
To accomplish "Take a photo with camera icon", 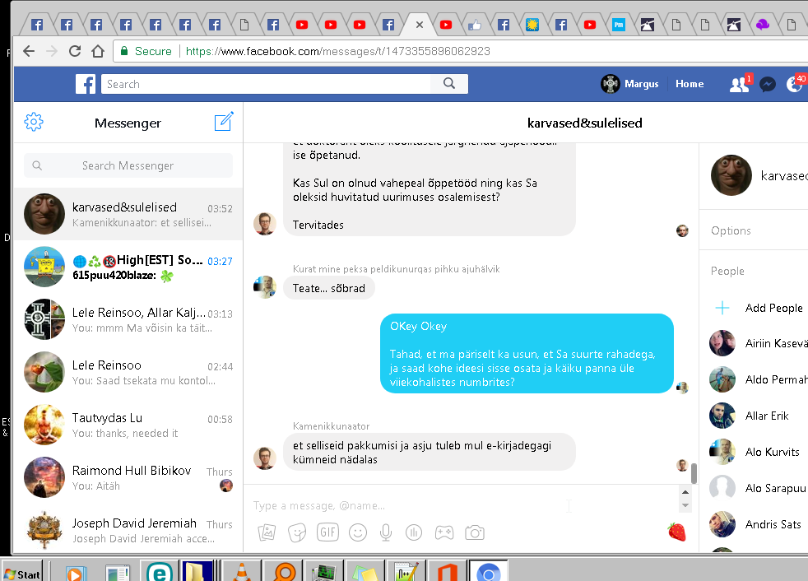I will [x=475, y=532].
